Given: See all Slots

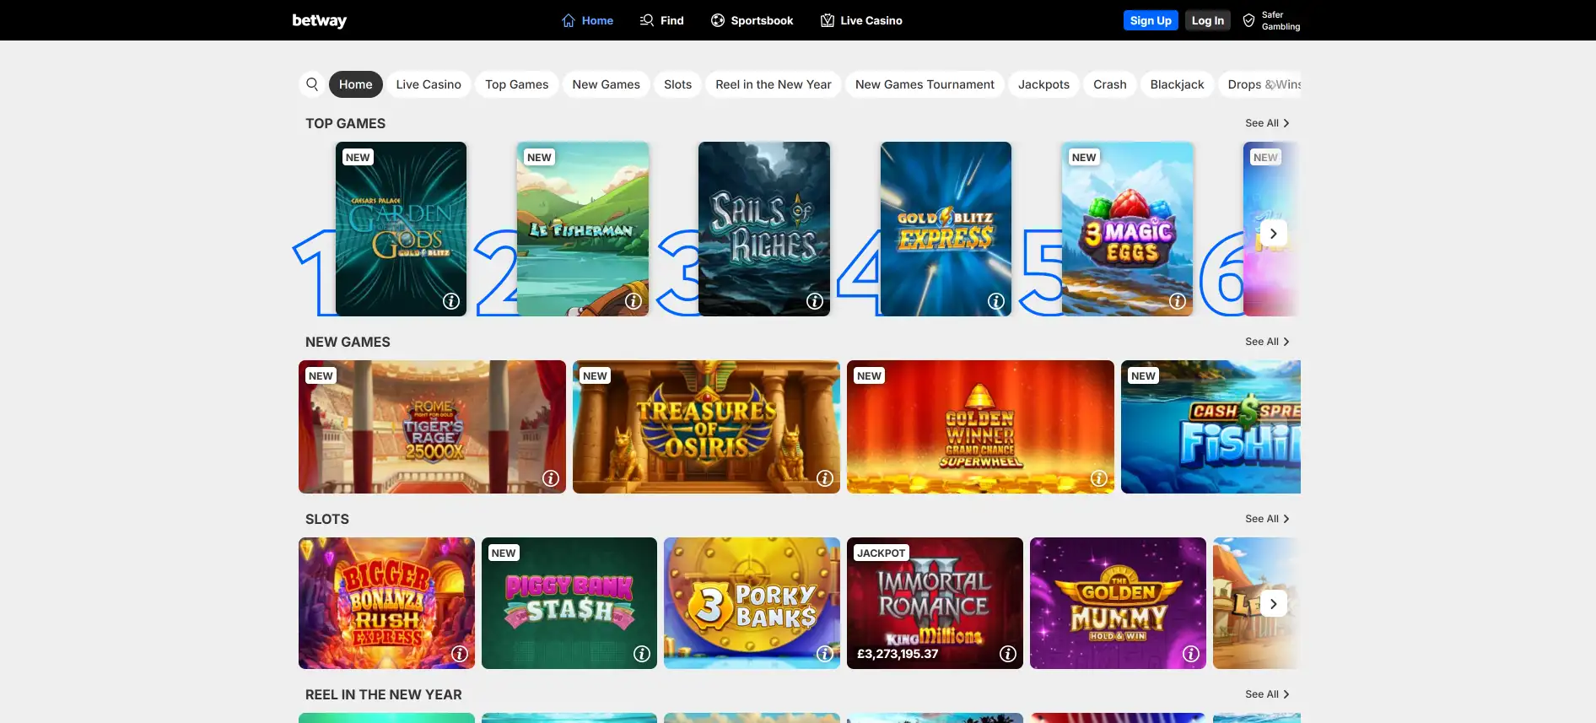Looking at the screenshot, I should [x=1267, y=519].
